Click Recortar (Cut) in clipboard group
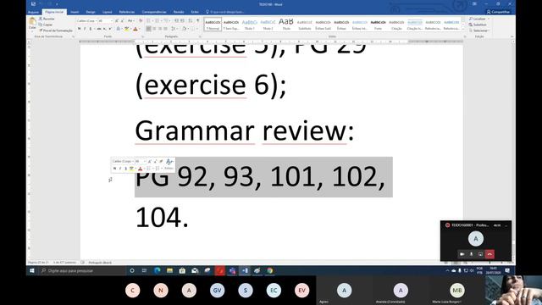The image size is (542, 305). [47, 19]
